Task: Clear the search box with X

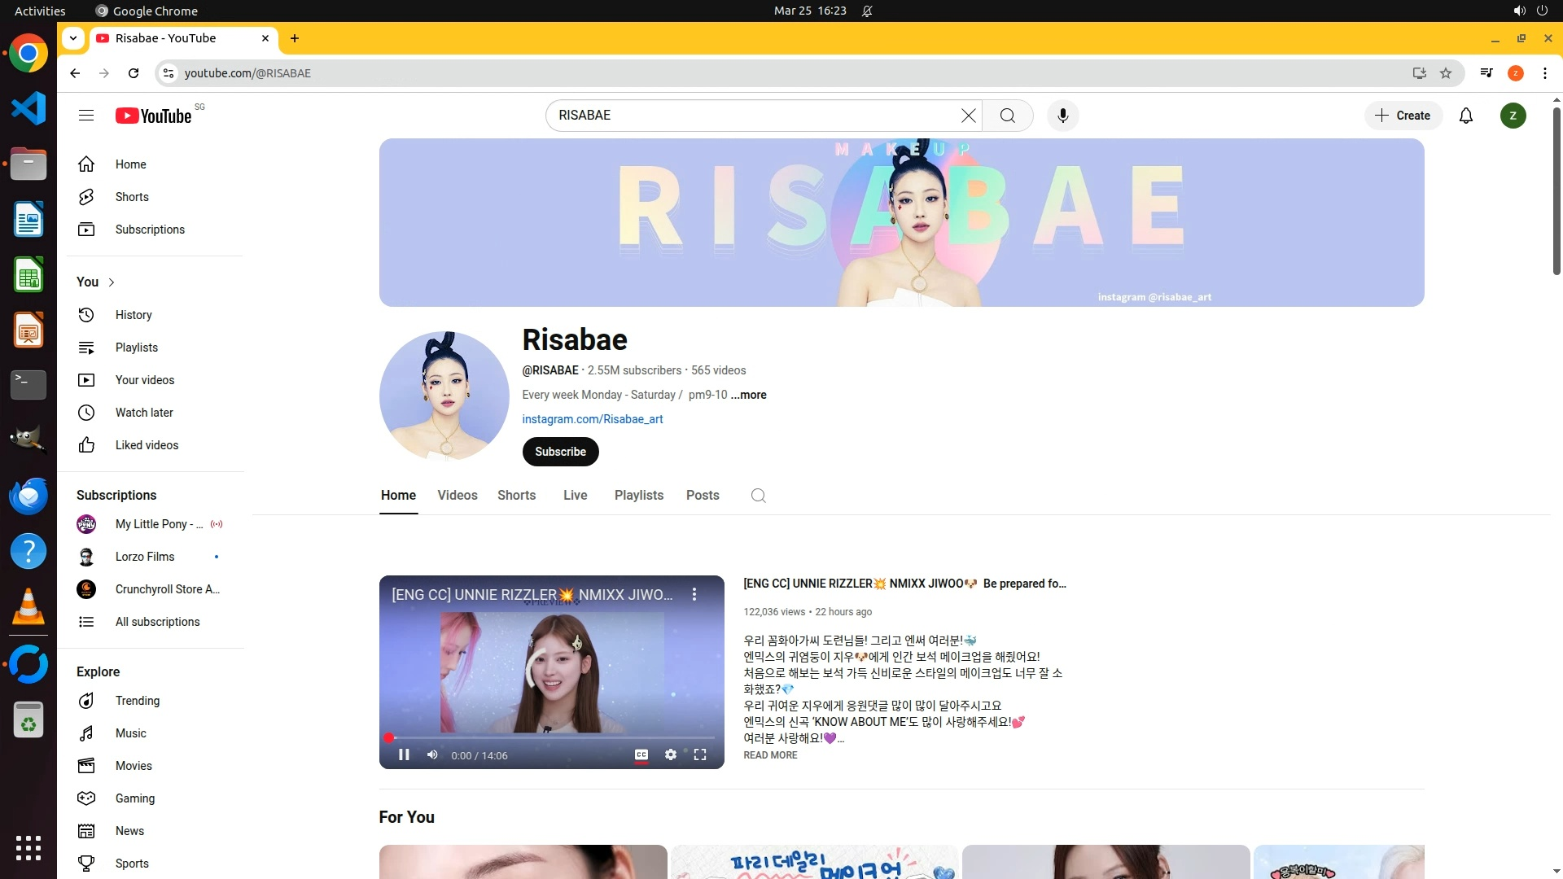Action: pyautogui.click(x=968, y=116)
